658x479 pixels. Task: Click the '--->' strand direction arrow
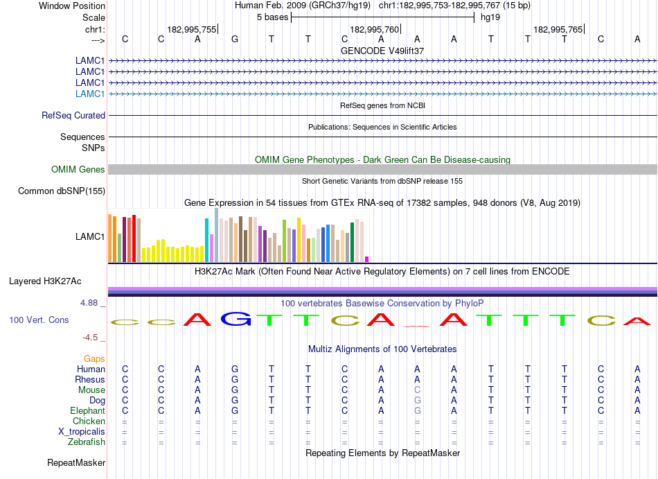click(98, 40)
